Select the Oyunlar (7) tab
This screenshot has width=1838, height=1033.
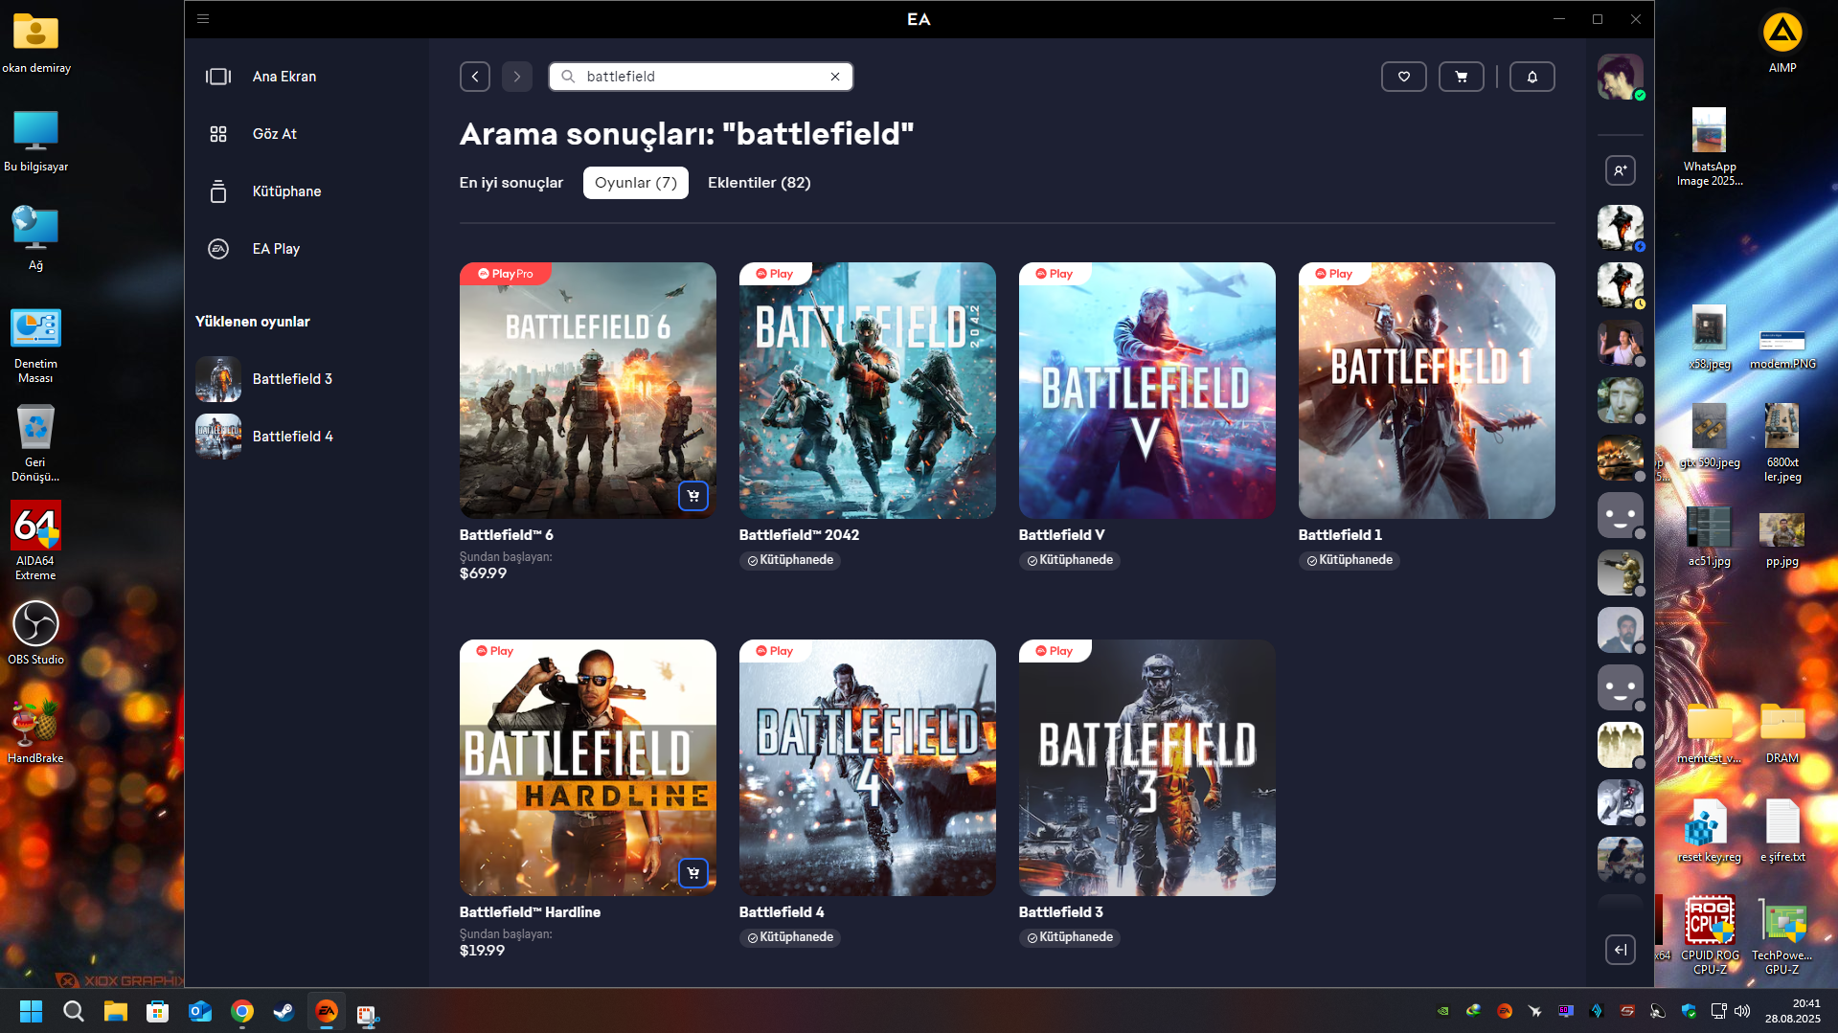click(636, 183)
